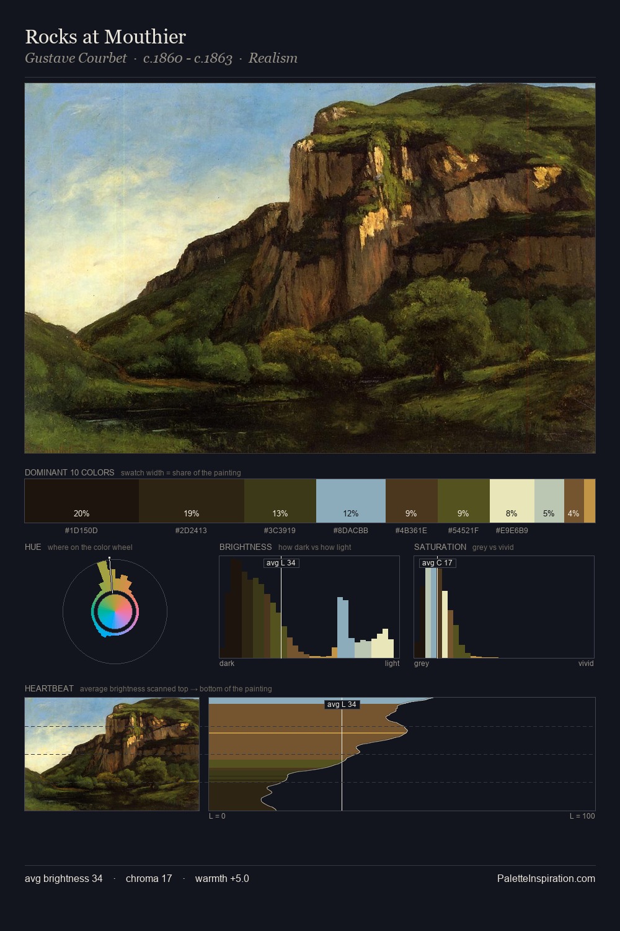The width and height of the screenshot is (620, 931).
Task: Click the 'vivid' axis label
Action: (586, 663)
